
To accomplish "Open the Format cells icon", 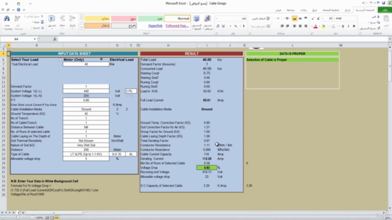I will click(x=51, y=19).
